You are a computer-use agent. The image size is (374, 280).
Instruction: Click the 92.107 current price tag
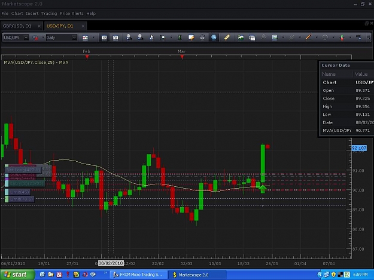(359, 148)
